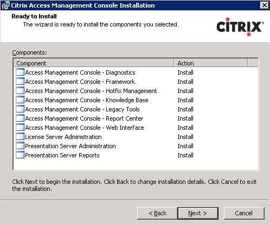This screenshot has width=270, height=225.
Task: Click the Report Center component icon
Action: 20,118
